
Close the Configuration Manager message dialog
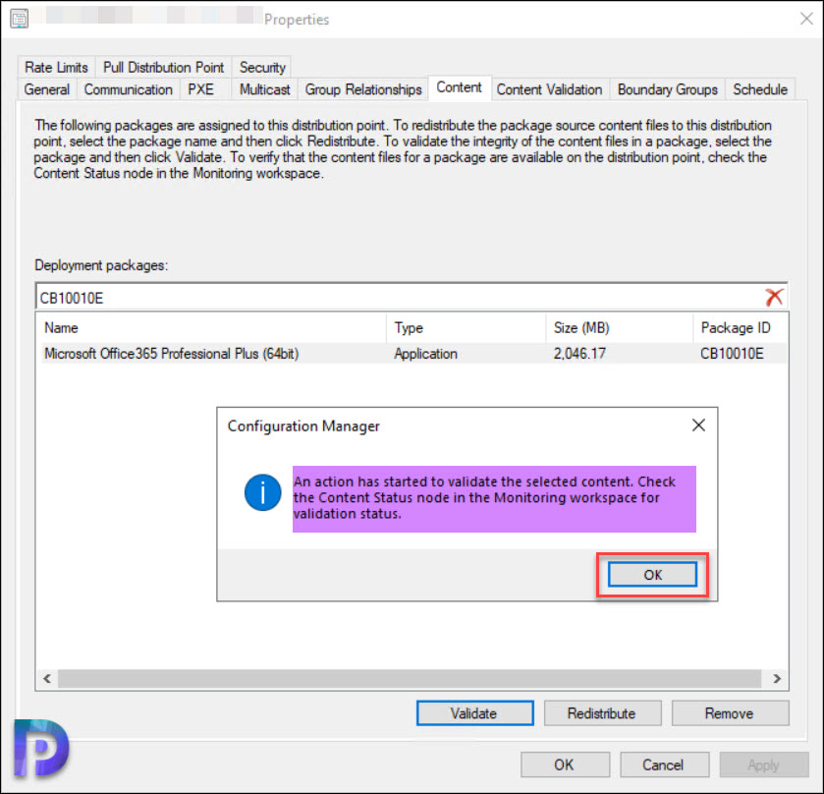[698, 425]
